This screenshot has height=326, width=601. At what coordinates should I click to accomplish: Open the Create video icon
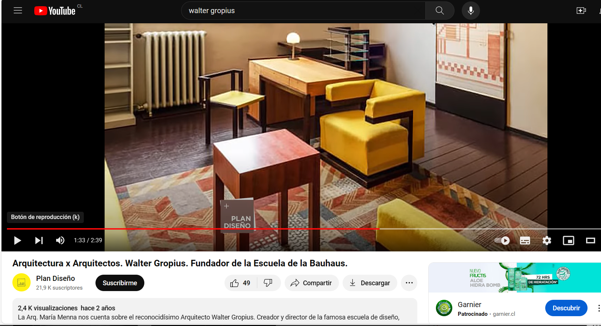(x=581, y=11)
